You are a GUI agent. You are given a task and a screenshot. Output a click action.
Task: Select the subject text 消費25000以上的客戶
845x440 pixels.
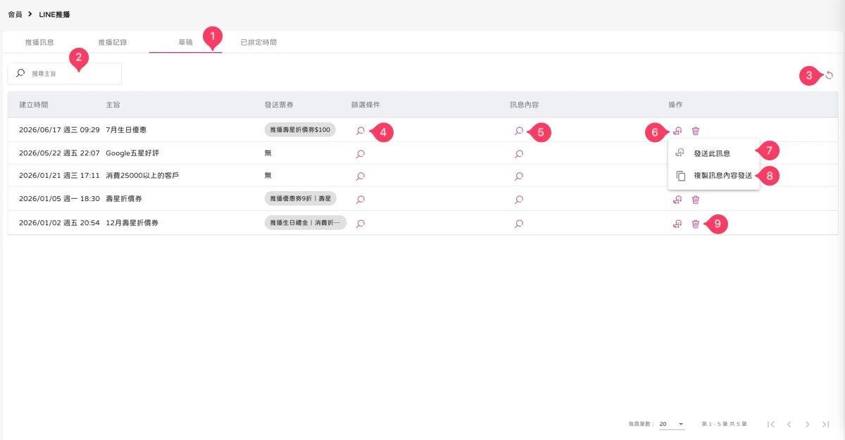(x=142, y=176)
